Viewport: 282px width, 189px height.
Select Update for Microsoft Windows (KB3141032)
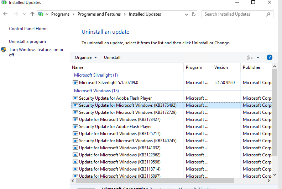[171, 148]
